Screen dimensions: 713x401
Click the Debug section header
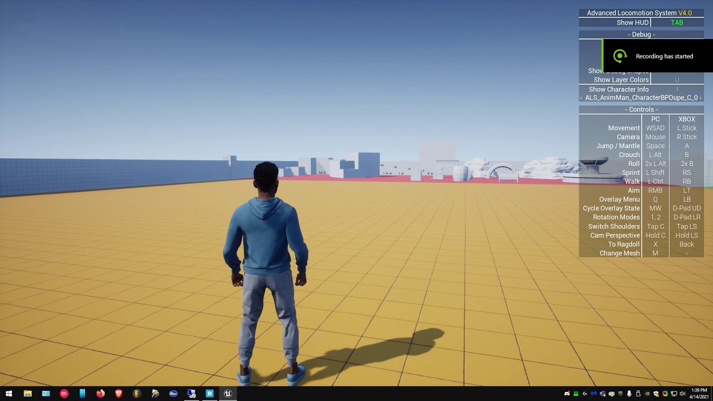tap(641, 35)
